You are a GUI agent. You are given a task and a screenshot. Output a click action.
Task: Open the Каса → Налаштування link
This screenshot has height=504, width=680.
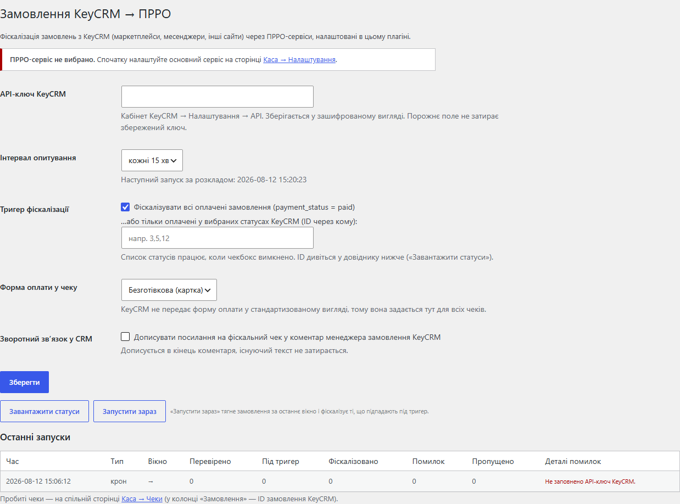pyautogui.click(x=299, y=59)
